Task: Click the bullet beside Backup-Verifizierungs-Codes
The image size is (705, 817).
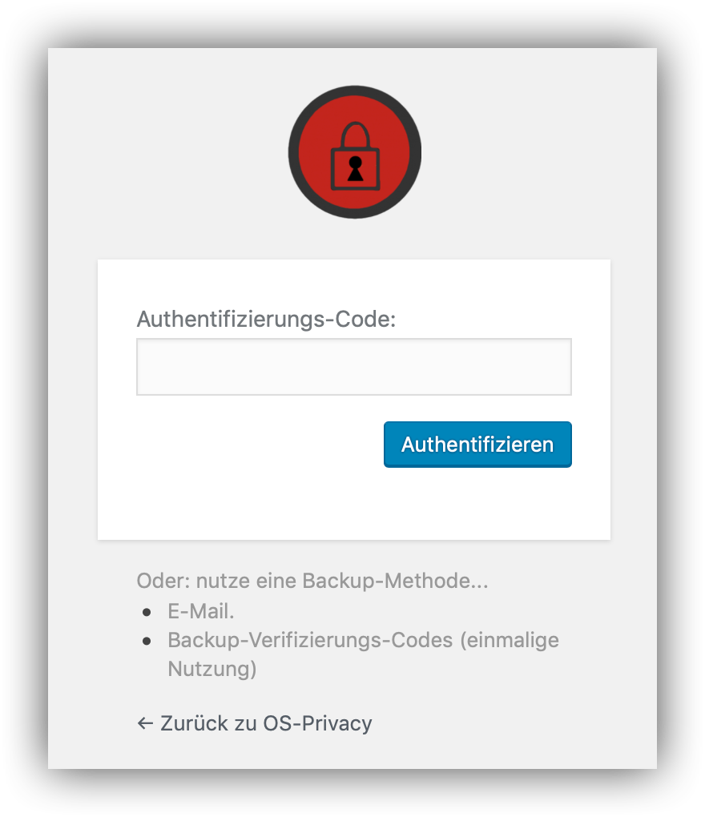Action: click(x=147, y=641)
